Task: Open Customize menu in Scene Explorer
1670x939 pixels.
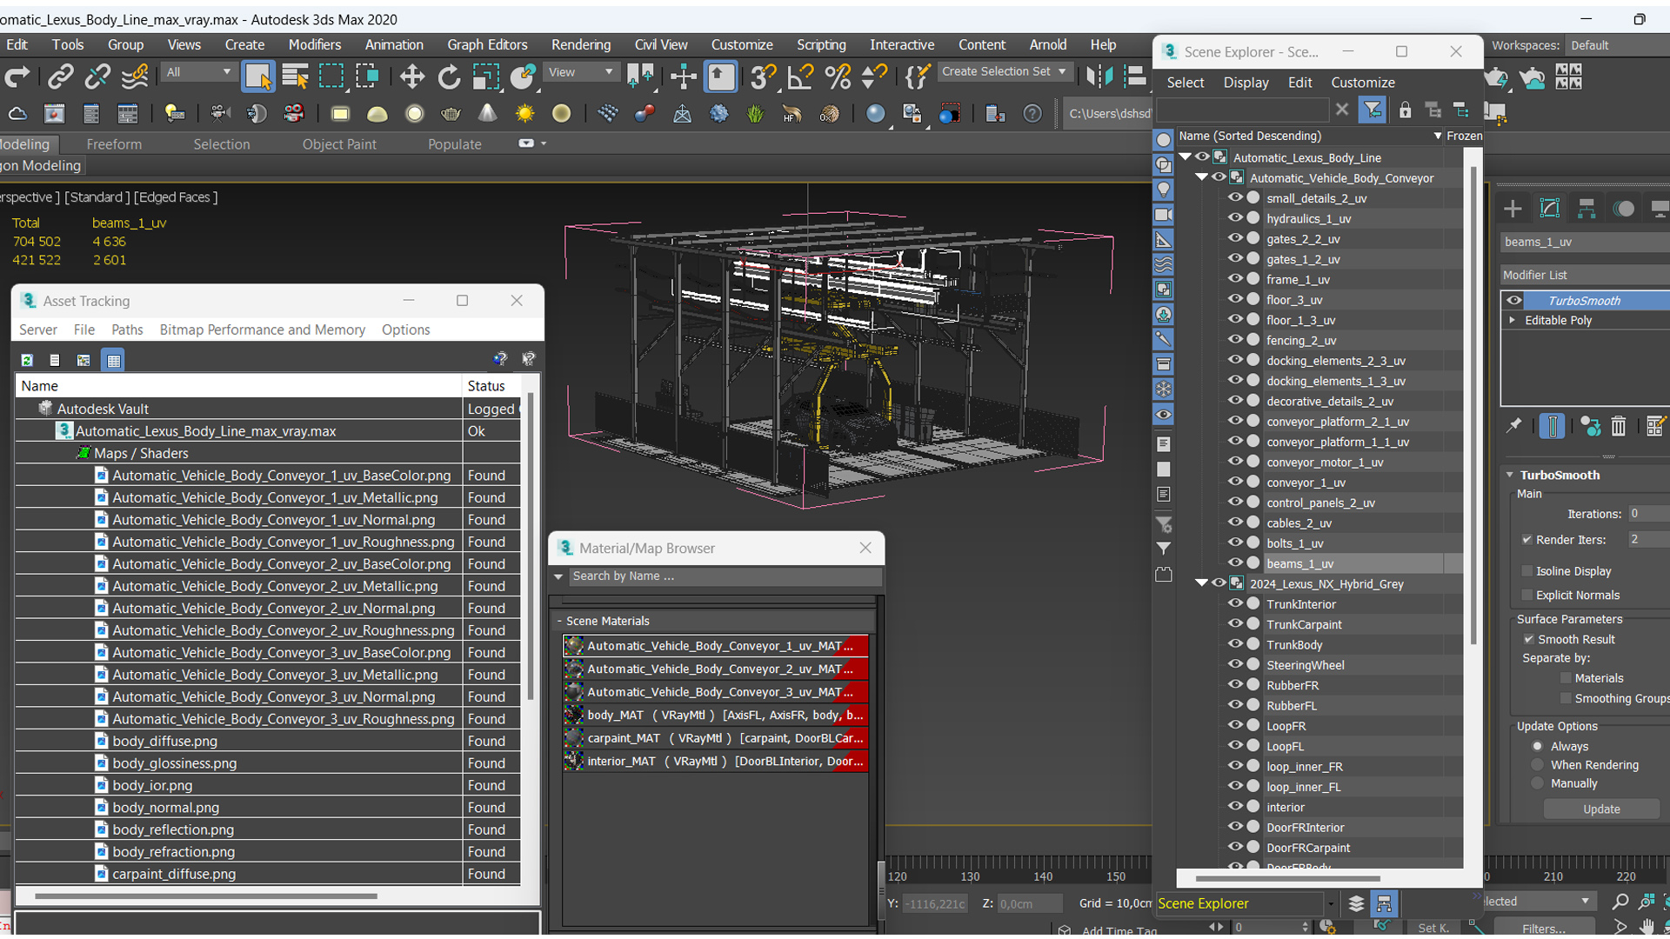Action: (x=1362, y=83)
